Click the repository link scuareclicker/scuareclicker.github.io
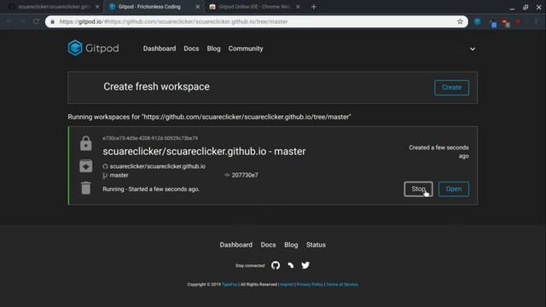The height and width of the screenshot is (307, 546). [x=157, y=166]
